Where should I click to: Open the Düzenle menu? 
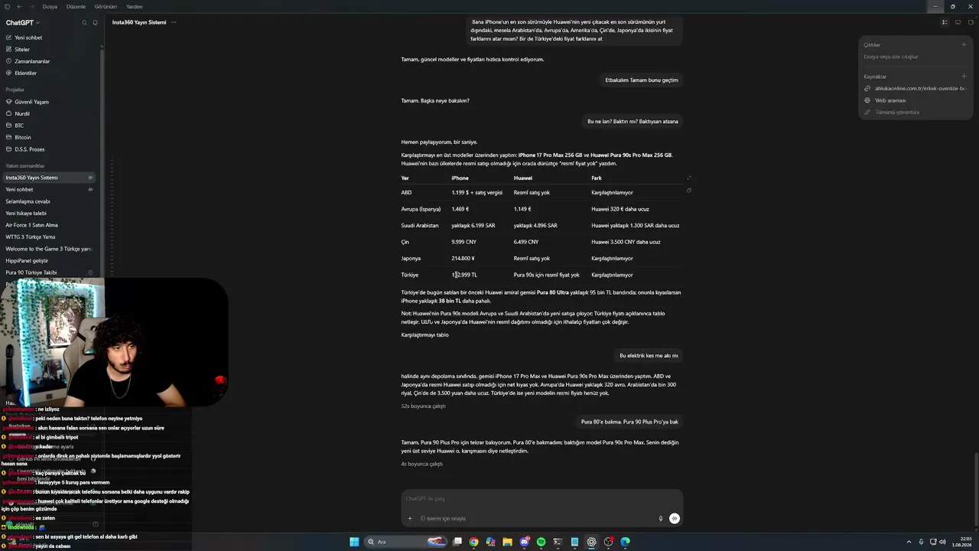[x=76, y=6]
